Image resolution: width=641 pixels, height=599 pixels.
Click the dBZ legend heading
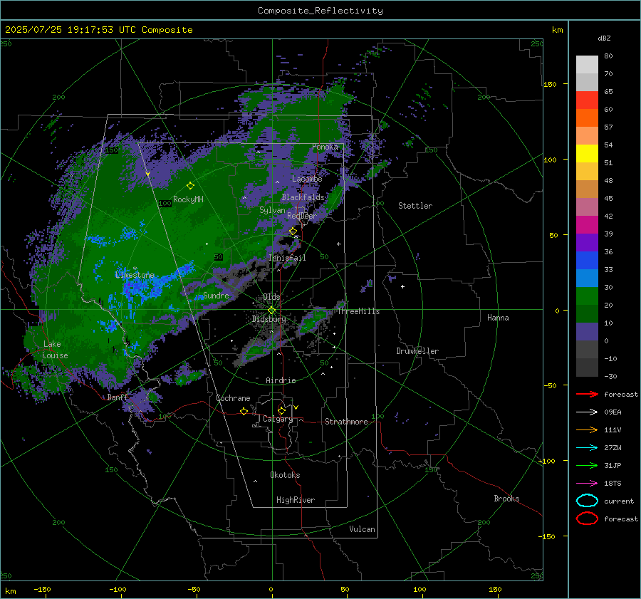(x=604, y=38)
